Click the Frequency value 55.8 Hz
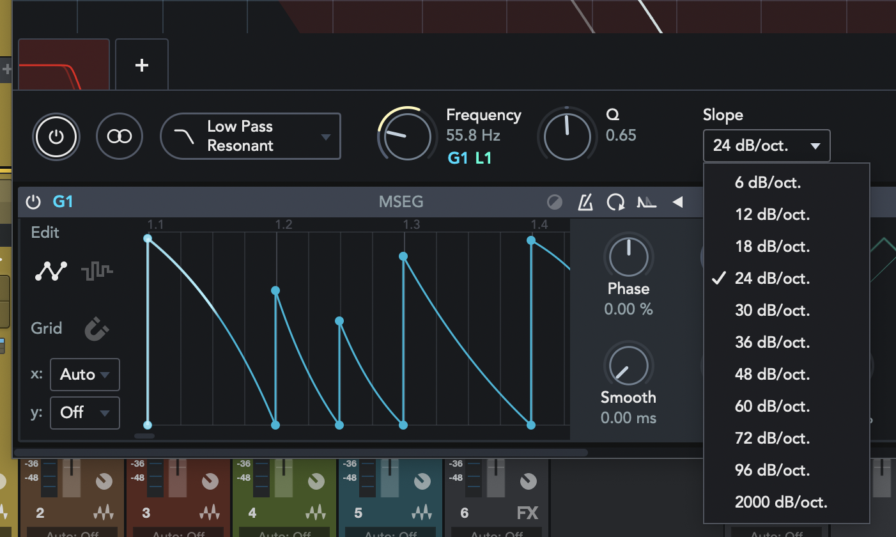Screen dimensions: 896x537 coord(474,136)
